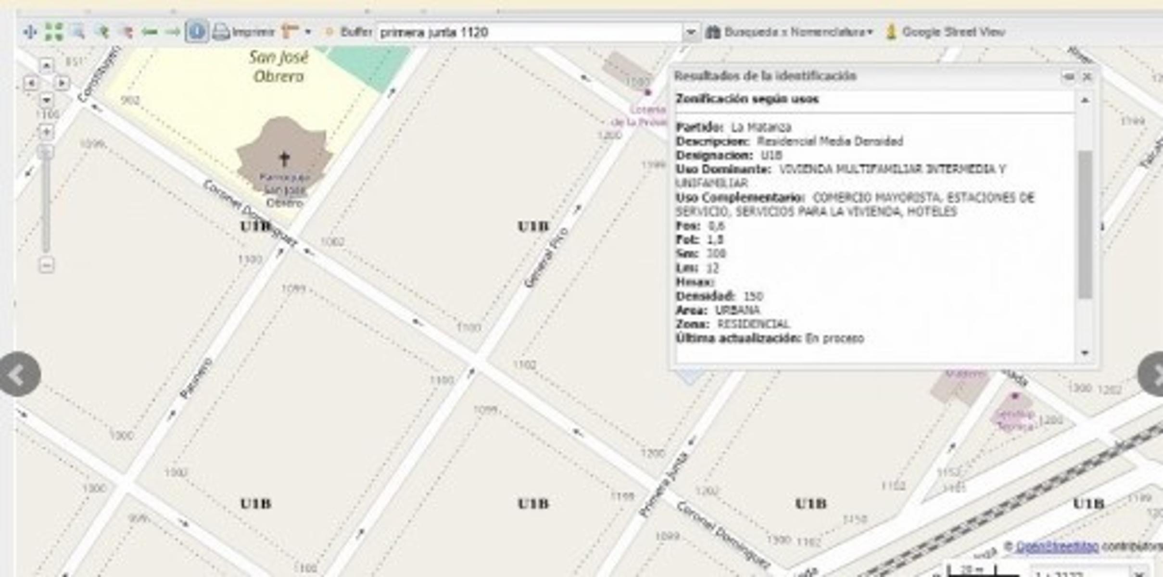
Task: Toggle the identify info tool
Action: (x=196, y=32)
